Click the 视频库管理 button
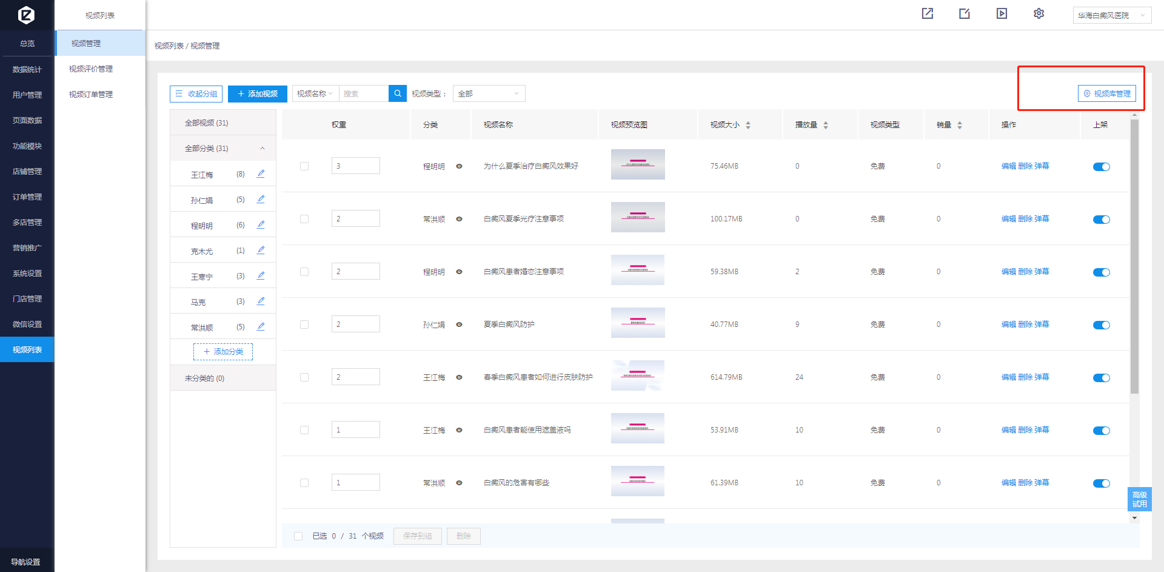 pyautogui.click(x=1106, y=93)
